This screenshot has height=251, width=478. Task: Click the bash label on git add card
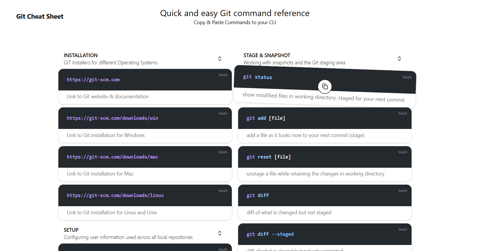(x=403, y=113)
